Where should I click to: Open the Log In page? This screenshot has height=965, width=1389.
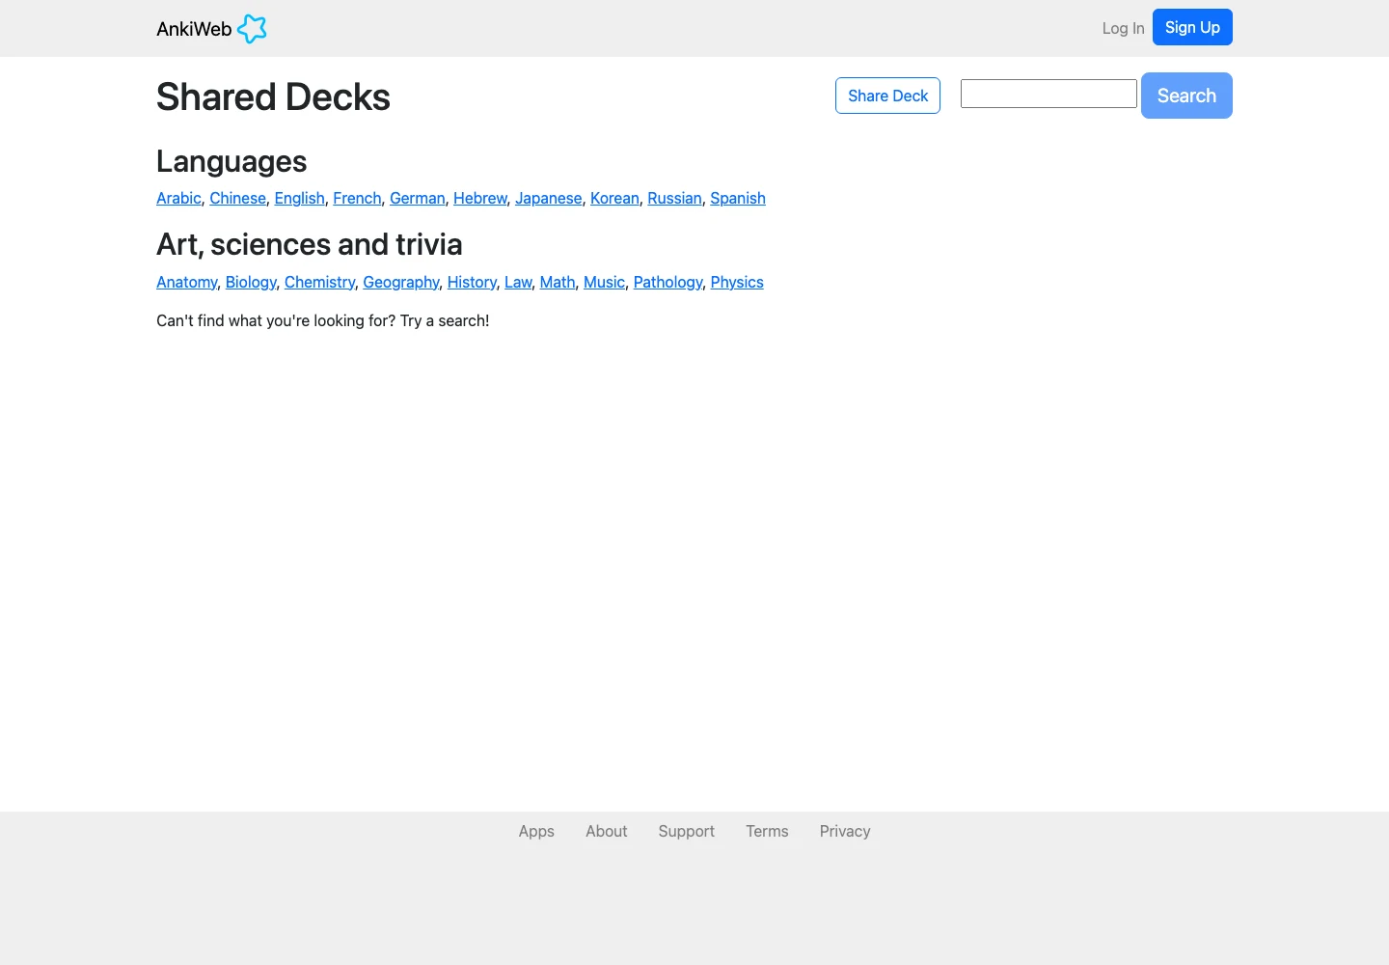coord(1123,28)
